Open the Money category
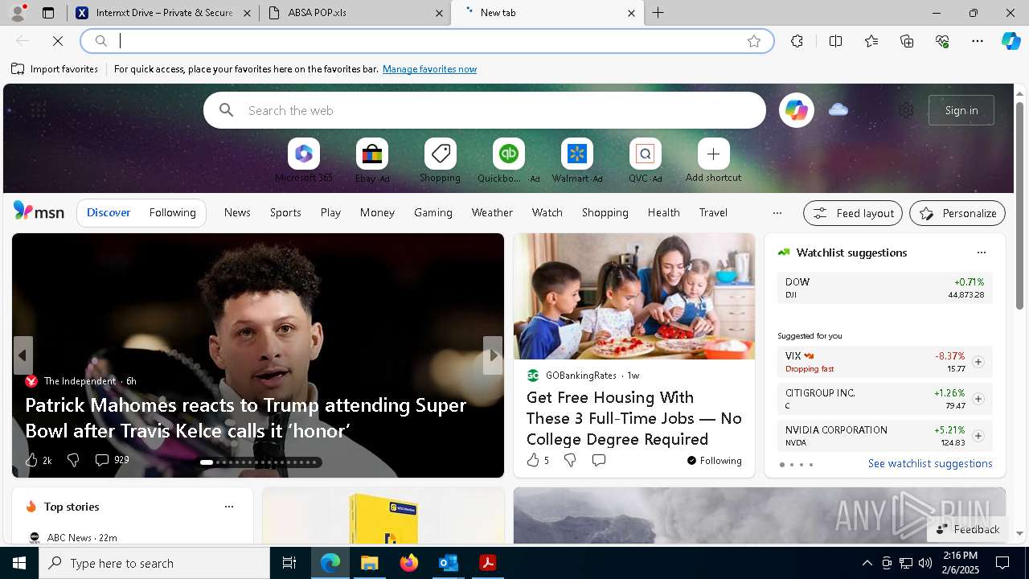Image resolution: width=1029 pixels, height=579 pixels. pos(377,212)
